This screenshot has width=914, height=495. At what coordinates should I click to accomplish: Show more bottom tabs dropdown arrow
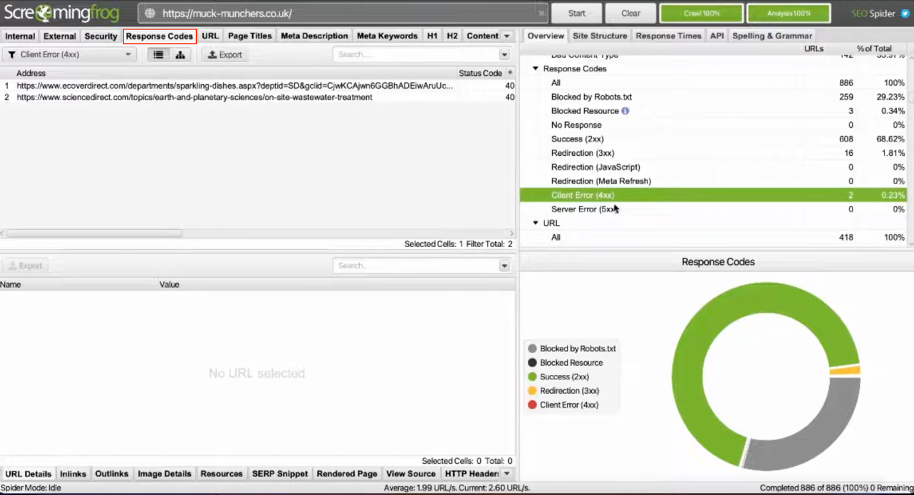coord(507,474)
